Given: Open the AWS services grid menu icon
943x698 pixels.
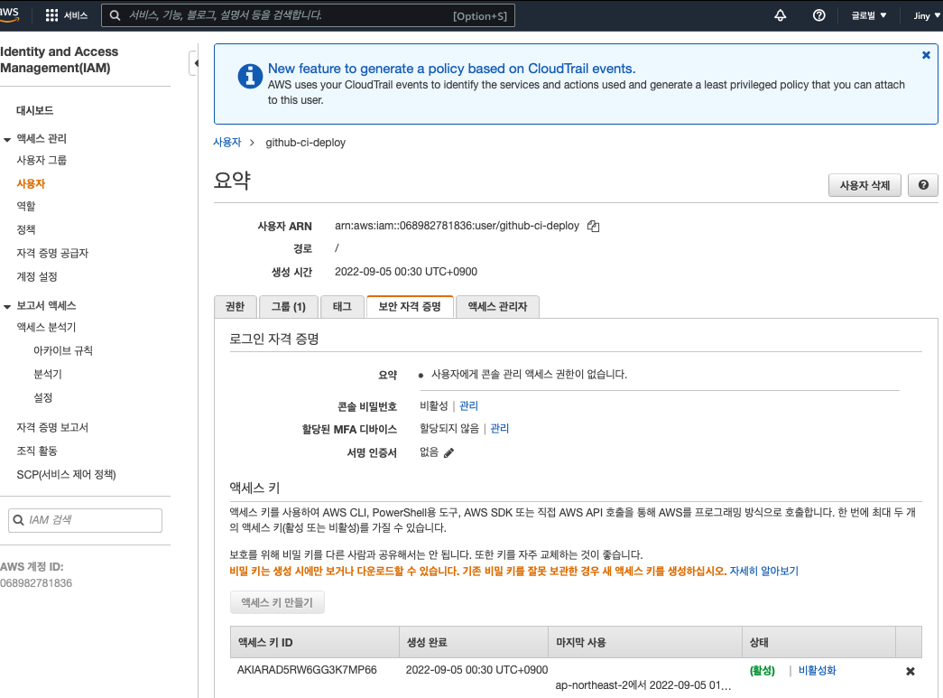Looking at the screenshot, I should (x=51, y=15).
